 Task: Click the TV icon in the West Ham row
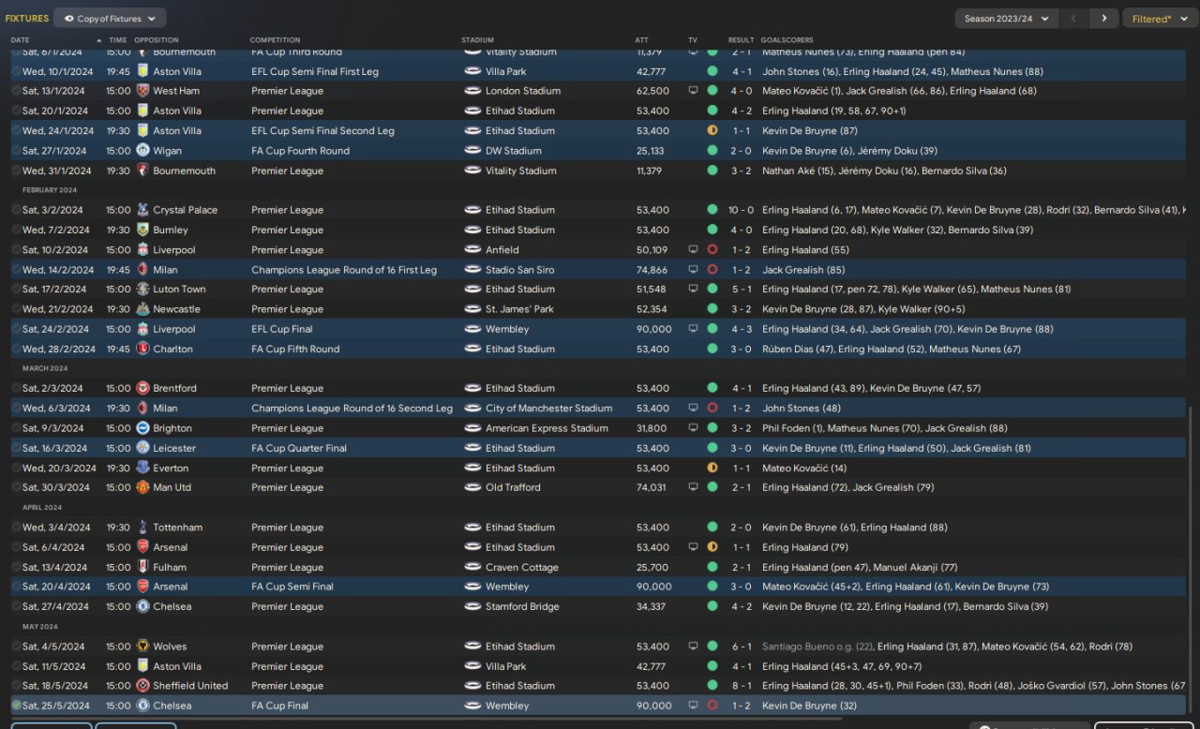click(x=693, y=91)
